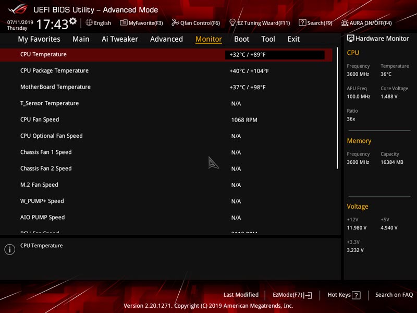Select MotherBoard Temperature row
This screenshot has height=313, width=417.
pos(166,87)
